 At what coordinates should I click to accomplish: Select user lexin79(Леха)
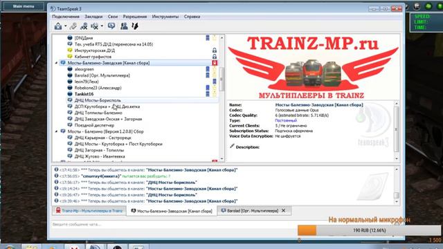[87, 82]
